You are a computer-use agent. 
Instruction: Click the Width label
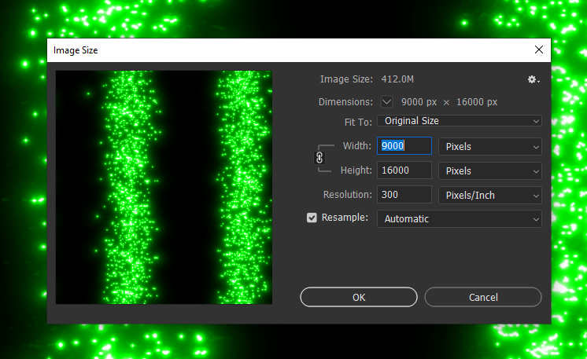(x=357, y=145)
